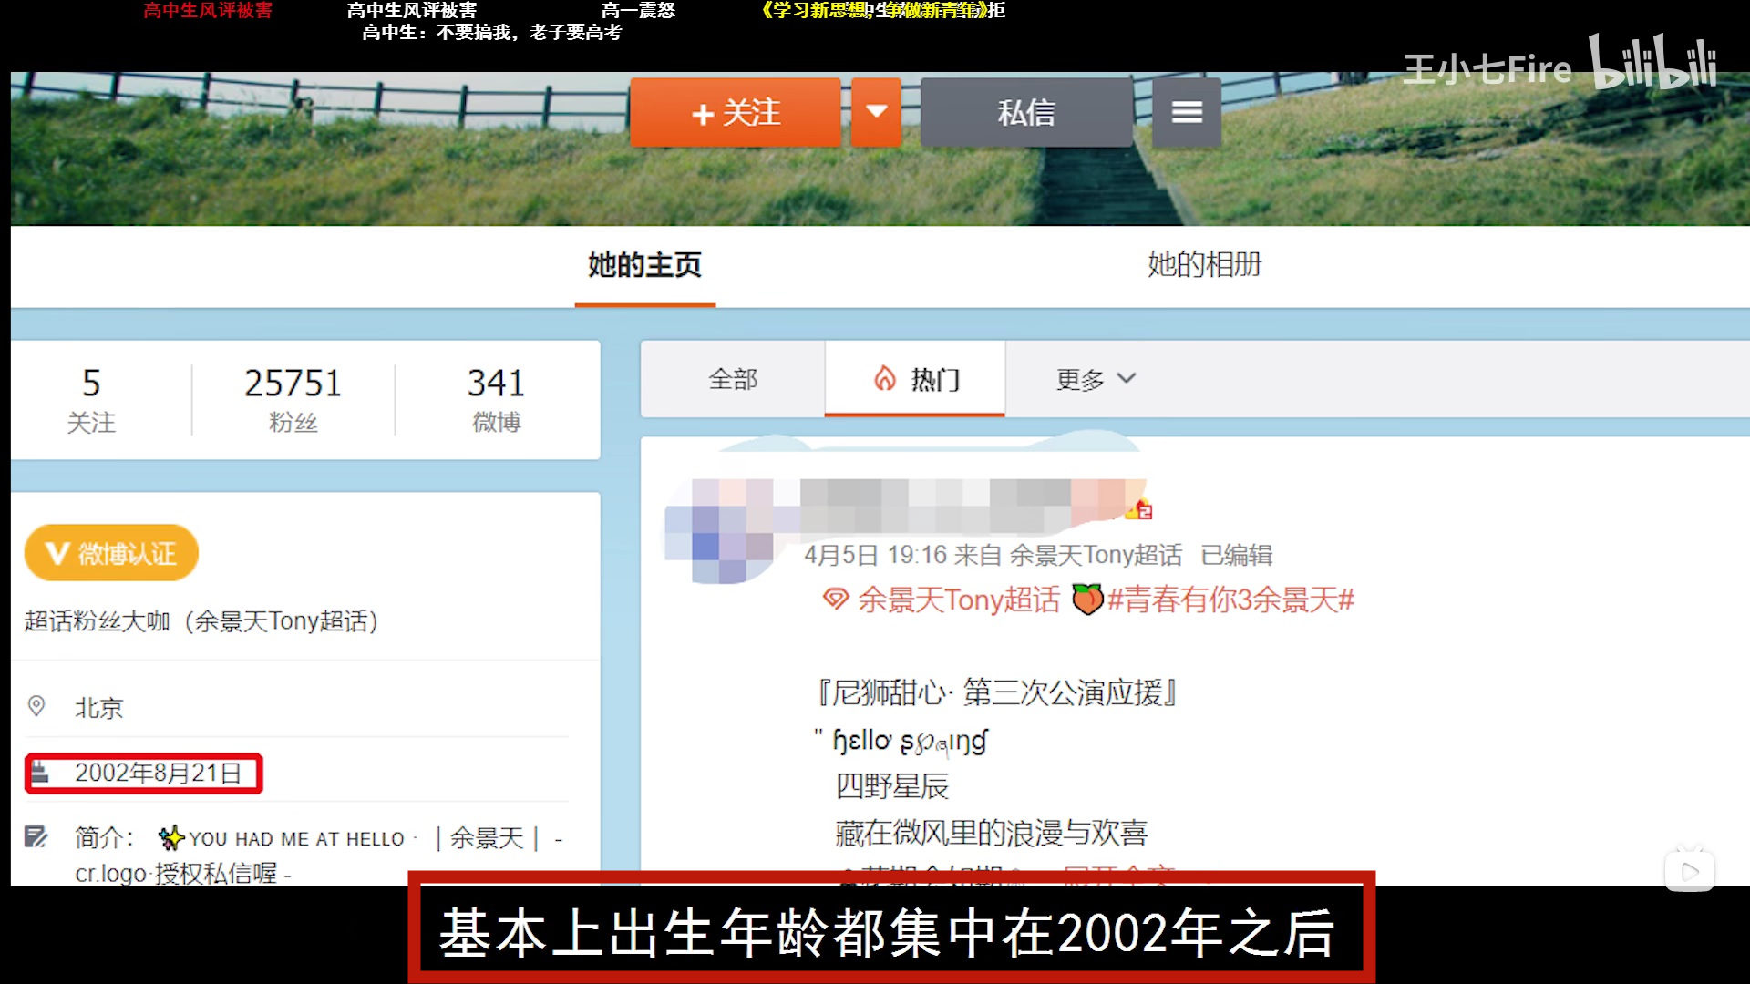Open the hamburger menu icon next to 私信
1750x984 pixels.
pos(1186,112)
